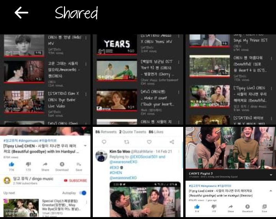Open more options for Make it count row
The height and width of the screenshot is (219, 276).
pos(179,92)
